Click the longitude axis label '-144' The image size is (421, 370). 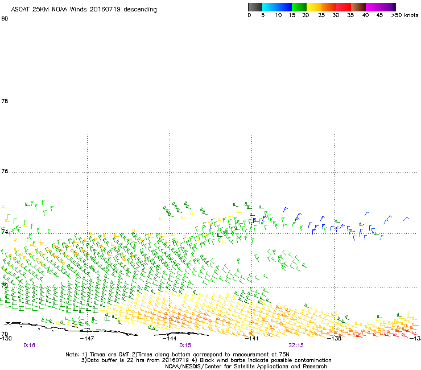click(x=170, y=339)
